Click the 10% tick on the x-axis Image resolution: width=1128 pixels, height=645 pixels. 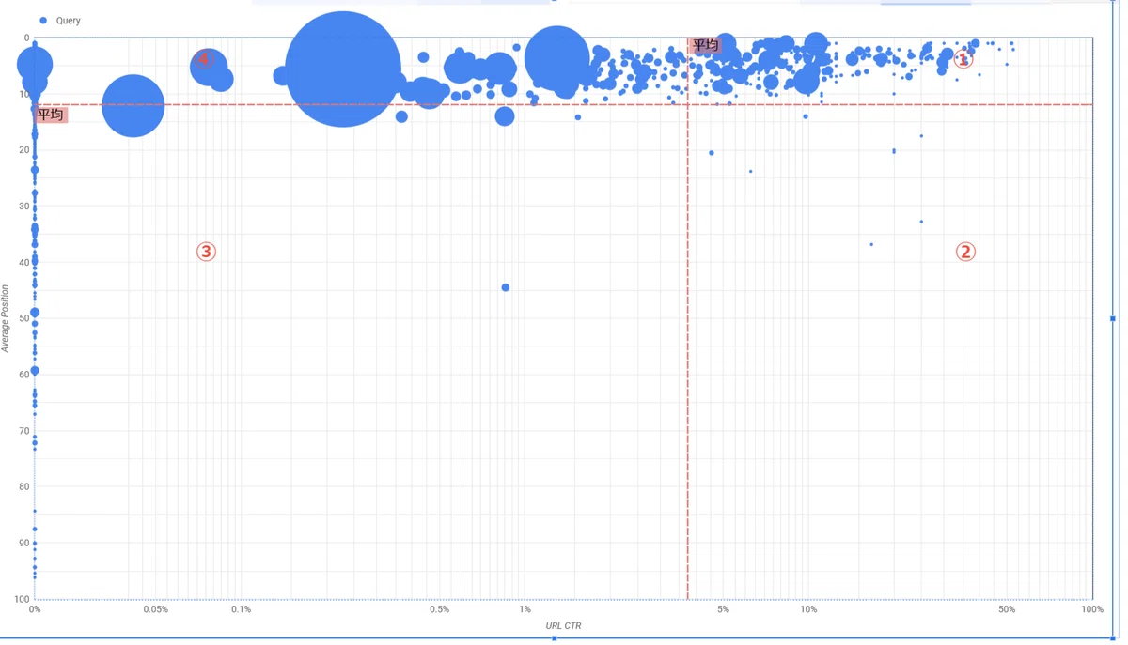pyautogui.click(x=808, y=609)
